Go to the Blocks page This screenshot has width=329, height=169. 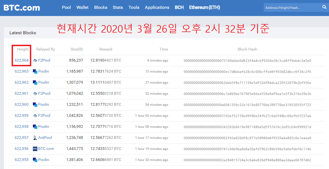101,7
